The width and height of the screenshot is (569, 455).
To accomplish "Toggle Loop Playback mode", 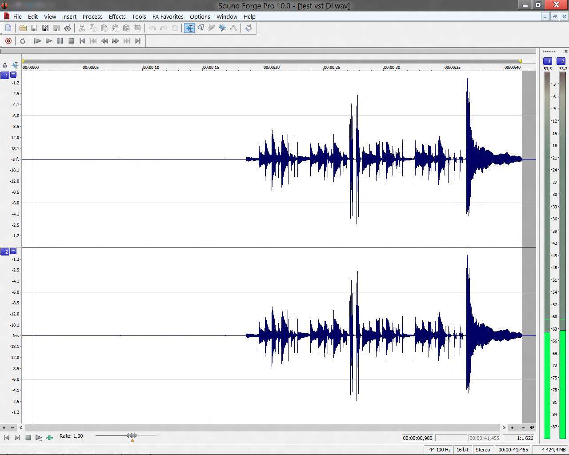I will click(23, 41).
